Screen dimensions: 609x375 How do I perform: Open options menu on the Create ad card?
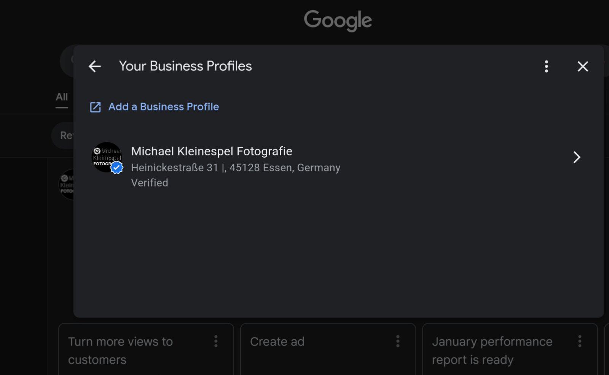398,341
